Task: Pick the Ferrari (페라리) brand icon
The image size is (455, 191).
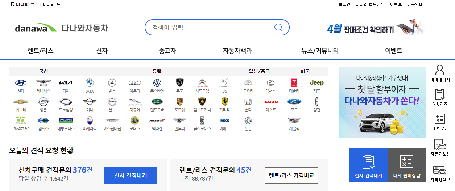Action: [224, 102]
